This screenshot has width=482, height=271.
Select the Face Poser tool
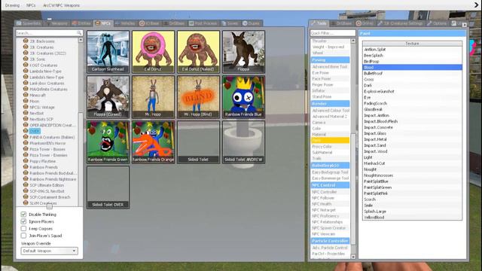click(330, 78)
